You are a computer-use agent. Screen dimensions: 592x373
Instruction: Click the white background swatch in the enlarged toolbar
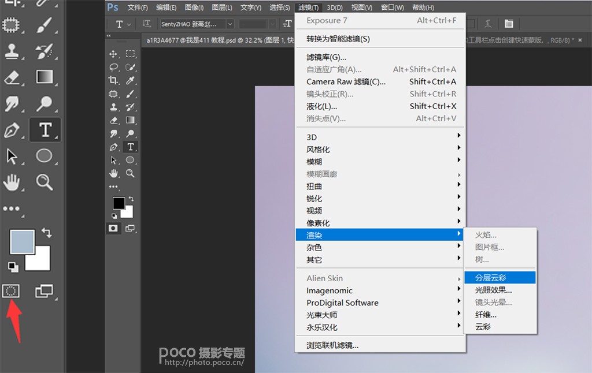42,262
